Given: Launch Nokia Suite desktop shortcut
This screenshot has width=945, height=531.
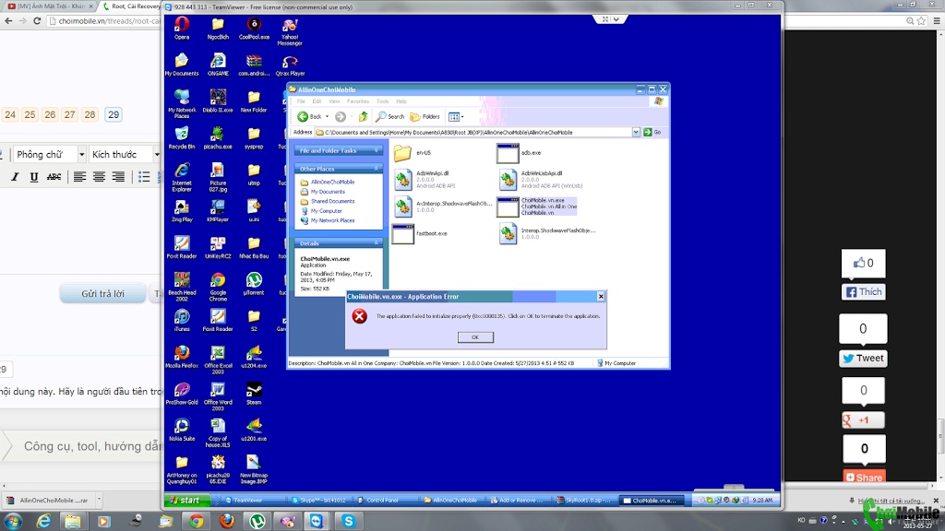Looking at the screenshot, I should click(x=182, y=431).
